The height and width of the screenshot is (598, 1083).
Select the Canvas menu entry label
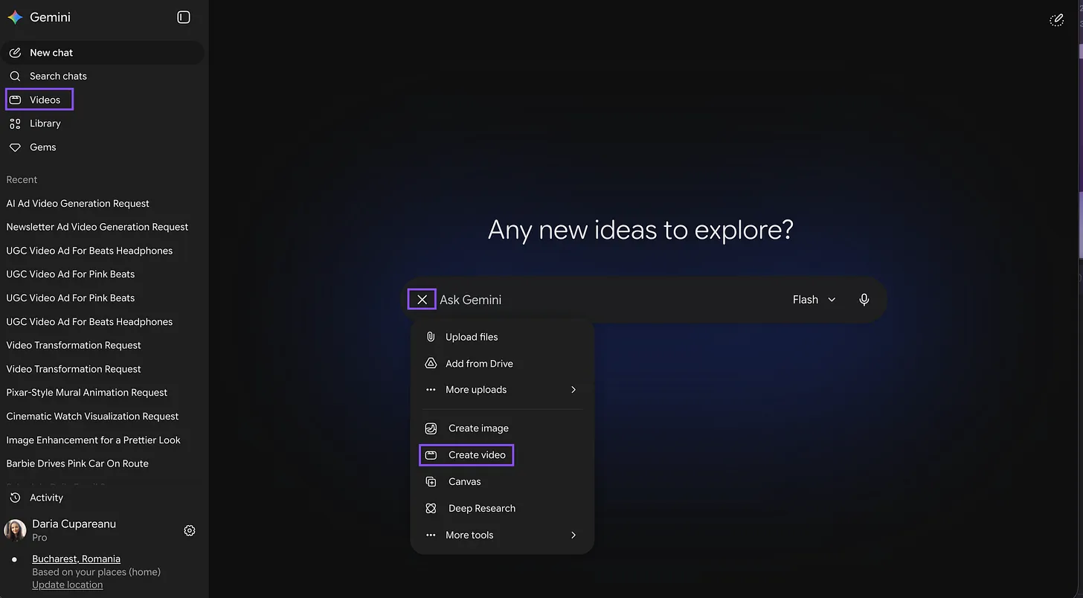(x=465, y=482)
